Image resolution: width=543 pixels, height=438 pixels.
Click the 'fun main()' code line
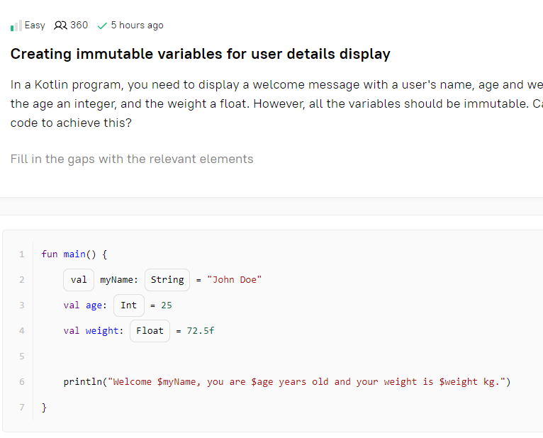(x=74, y=254)
